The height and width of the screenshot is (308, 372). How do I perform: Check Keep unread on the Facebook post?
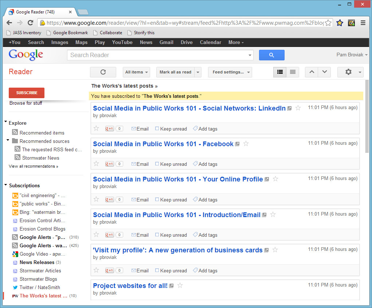coord(157,164)
